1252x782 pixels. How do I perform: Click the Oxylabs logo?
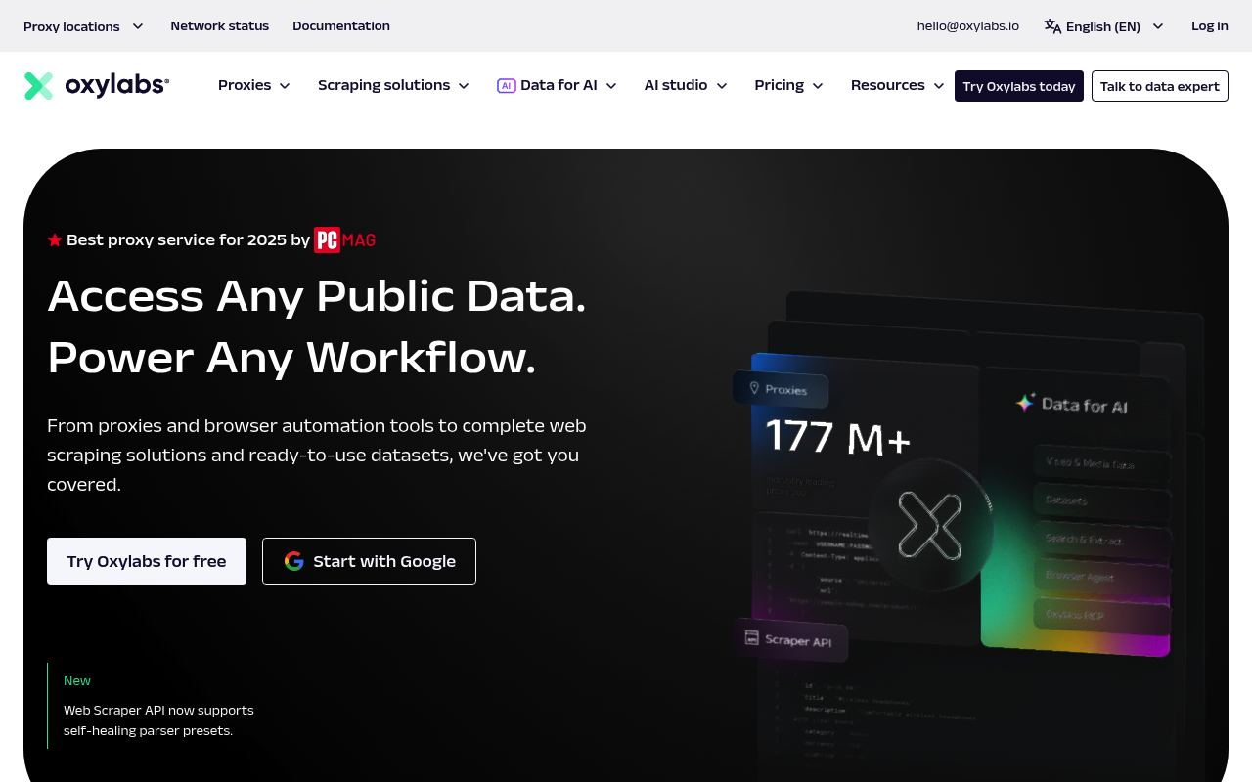tap(96, 84)
